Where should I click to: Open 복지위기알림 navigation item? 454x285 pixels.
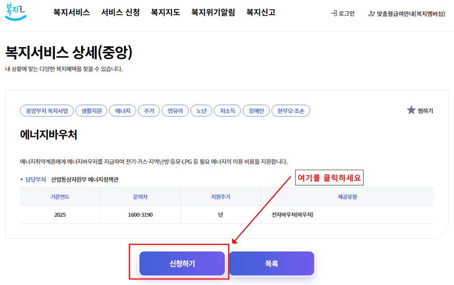coord(213,12)
